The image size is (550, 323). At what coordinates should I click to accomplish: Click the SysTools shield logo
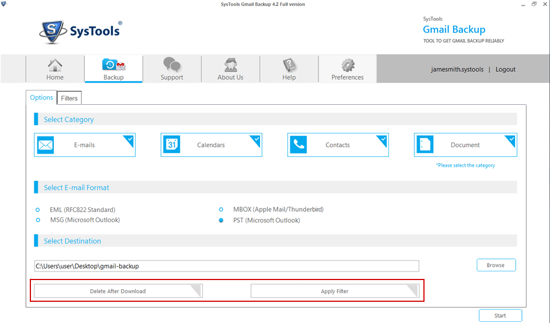coord(53,32)
